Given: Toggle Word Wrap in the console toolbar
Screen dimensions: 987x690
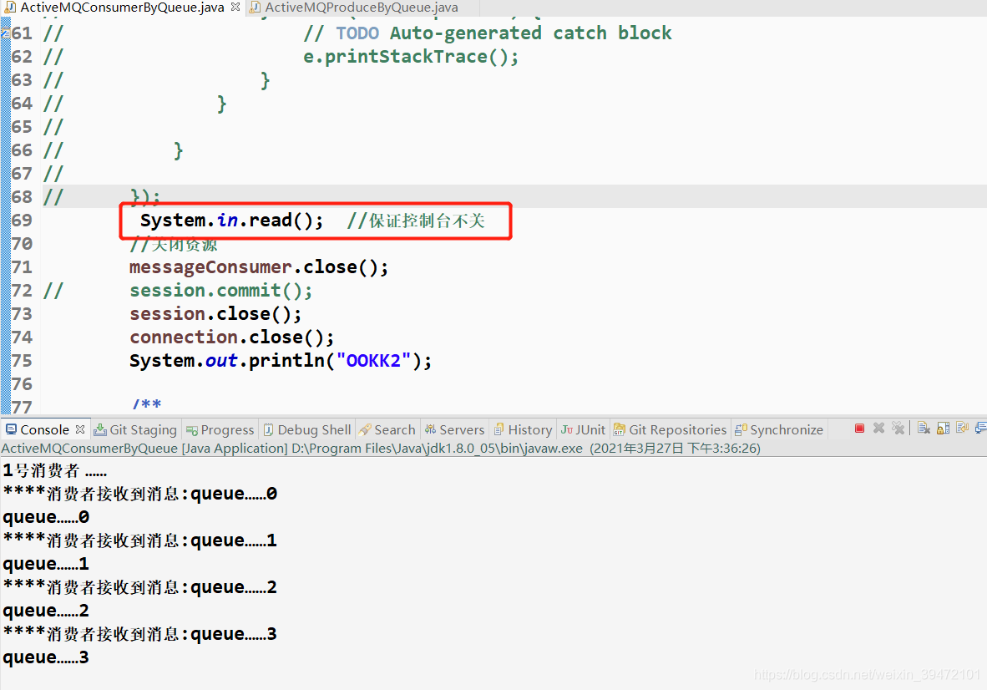Looking at the screenshot, I should coord(963,429).
